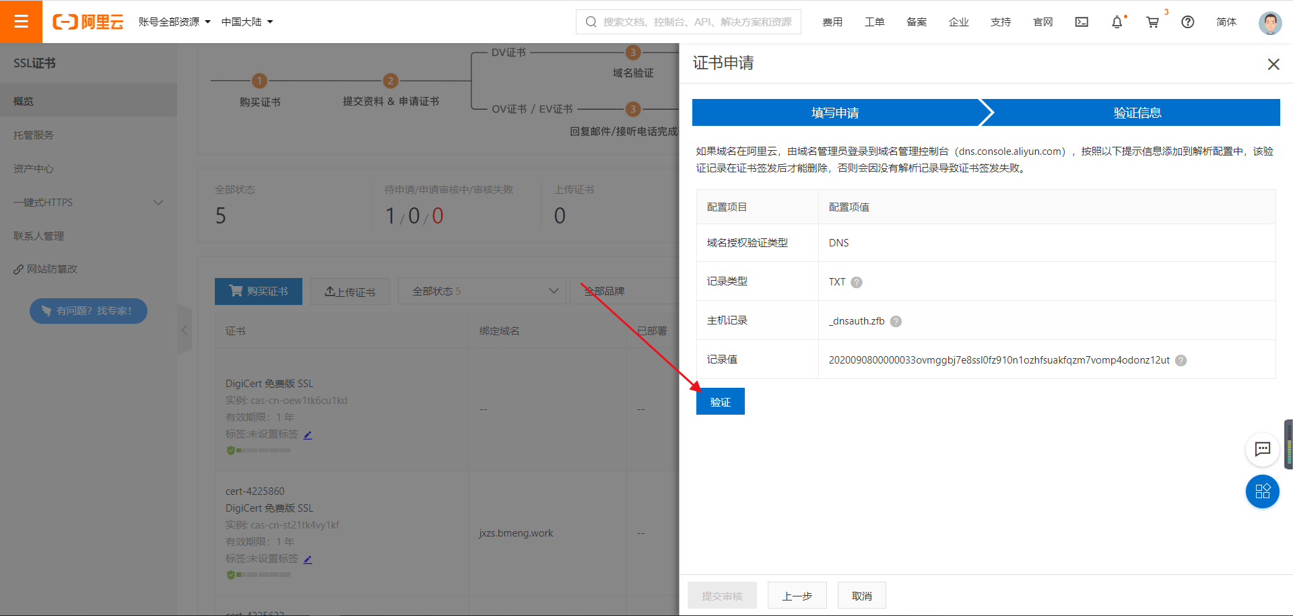Click help icon next to _dnsauth.zfb

[x=896, y=321]
